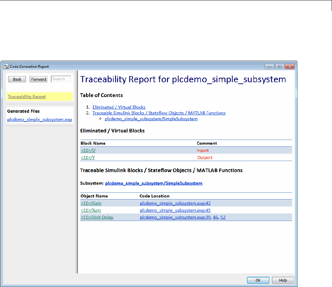This screenshot has width=332, height=287.
Task: Click the Table of Contents heading
Action: click(101, 95)
